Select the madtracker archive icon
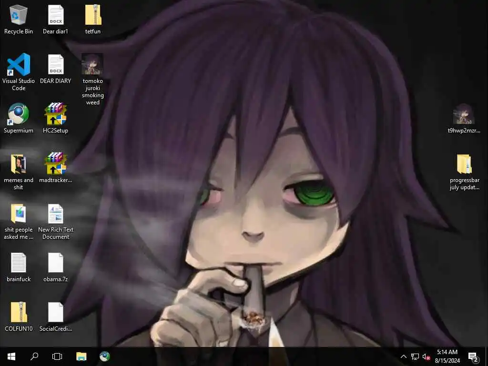Screen dimensions: 488x366 (x=55, y=168)
